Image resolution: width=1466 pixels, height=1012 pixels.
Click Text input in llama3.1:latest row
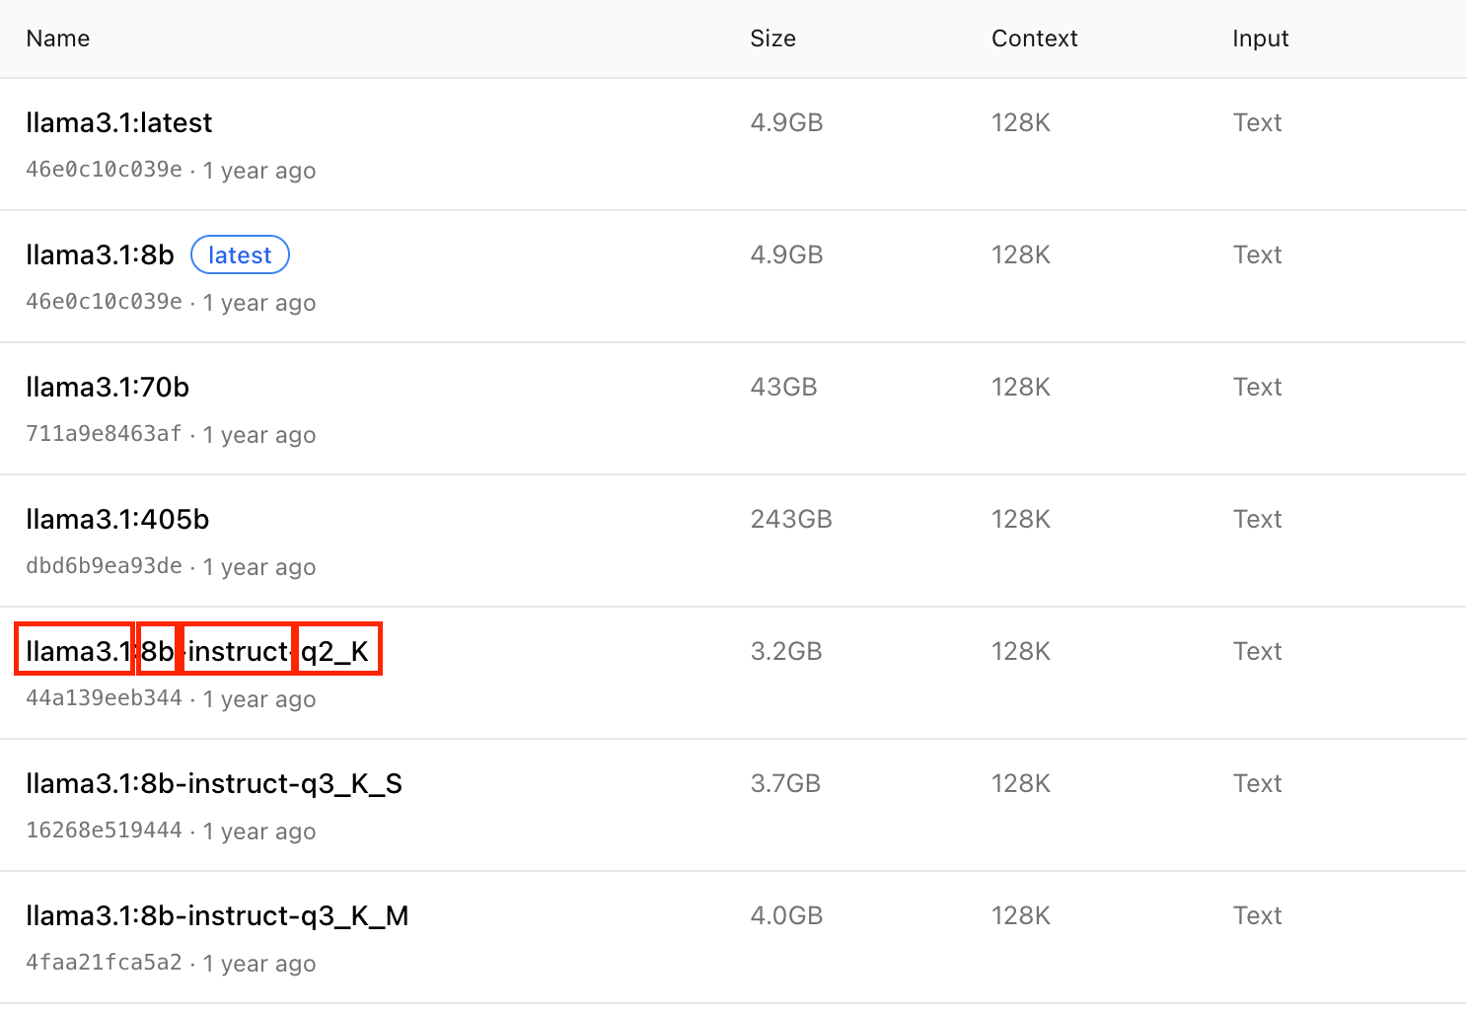point(1257,122)
